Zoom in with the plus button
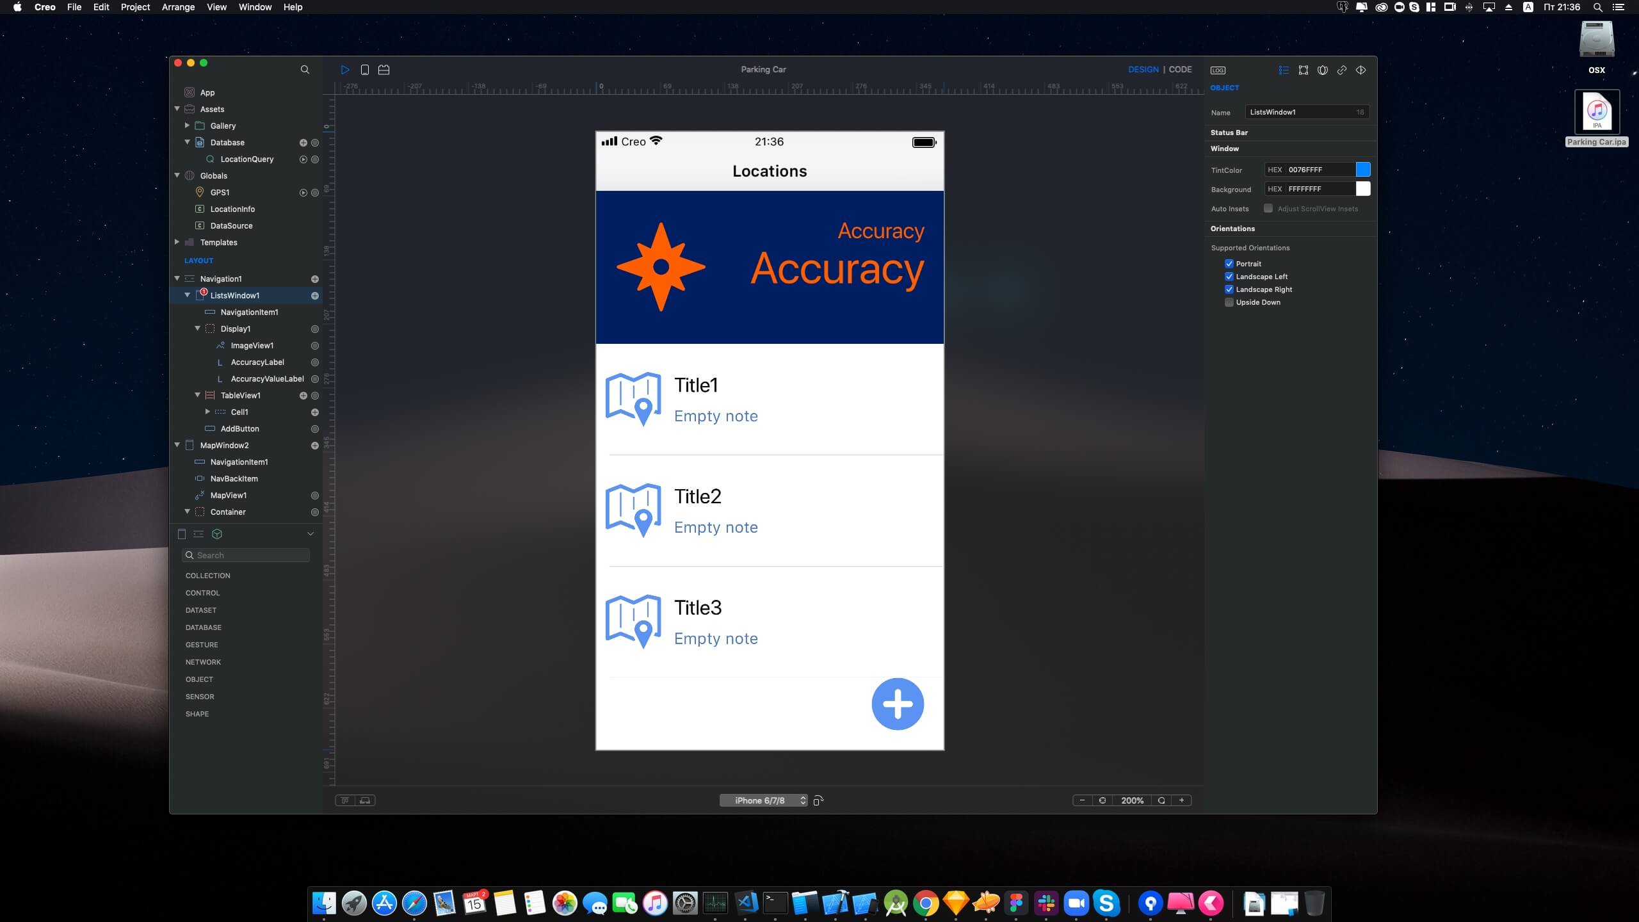This screenshot has width=1639, height=922. 1181,800
